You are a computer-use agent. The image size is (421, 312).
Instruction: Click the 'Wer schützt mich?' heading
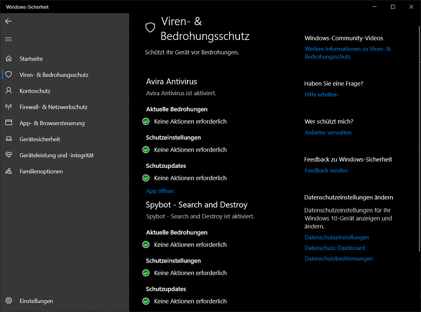328,122
